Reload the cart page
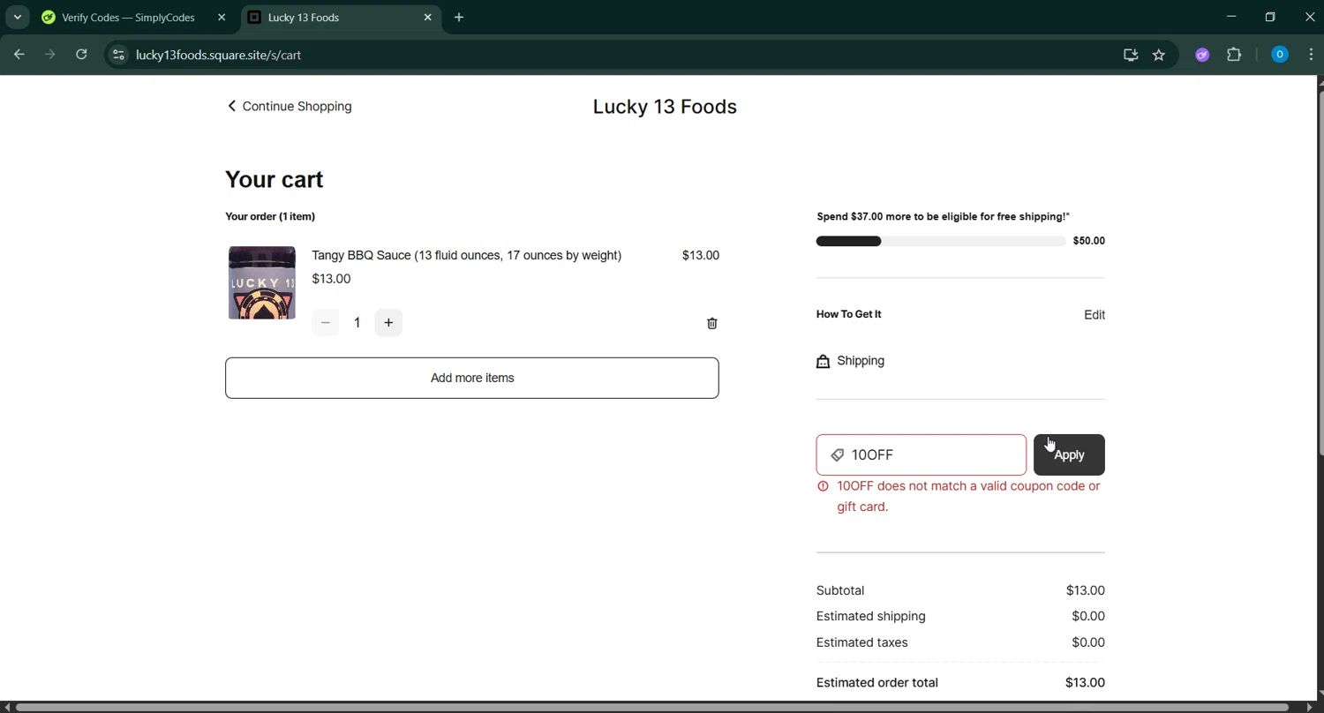 tap(81, 55)
